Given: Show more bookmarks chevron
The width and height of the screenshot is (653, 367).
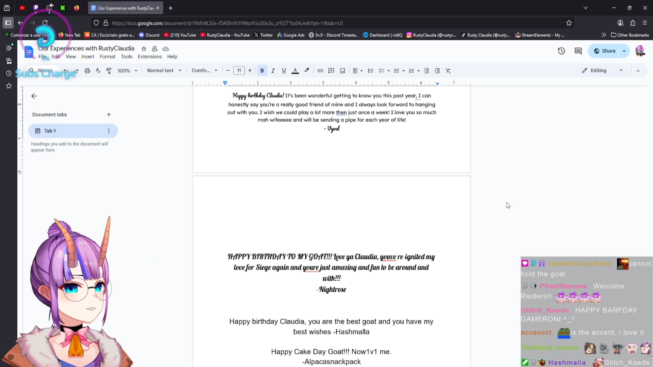Looking at the screenshot, I should coord(604,35).
